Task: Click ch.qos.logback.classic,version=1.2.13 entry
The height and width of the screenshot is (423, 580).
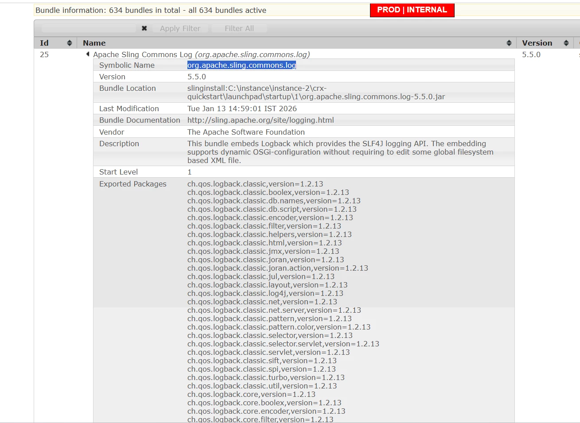Action: (255, 184)
